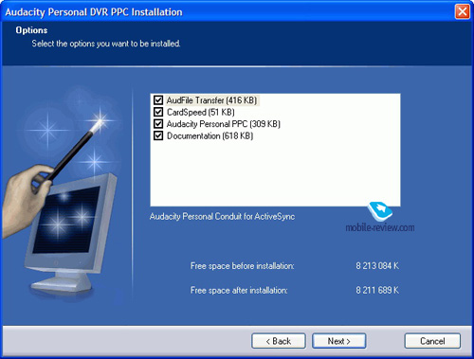
Task: Toggle the Documentation (618 KB) checkbox
Action: coord(158,135)
